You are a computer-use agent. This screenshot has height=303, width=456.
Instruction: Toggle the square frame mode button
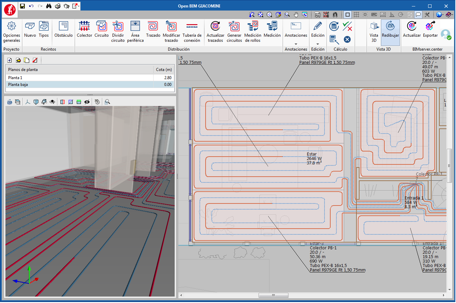[x=347, y=15]
